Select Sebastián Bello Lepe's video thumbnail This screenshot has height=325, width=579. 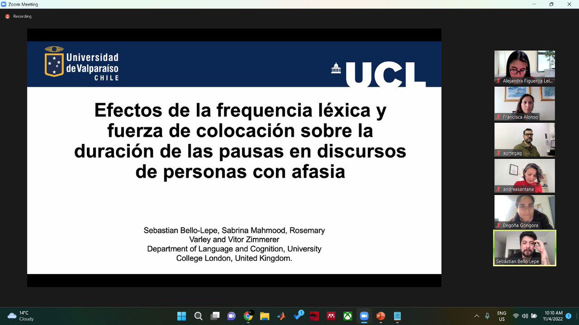524,248
